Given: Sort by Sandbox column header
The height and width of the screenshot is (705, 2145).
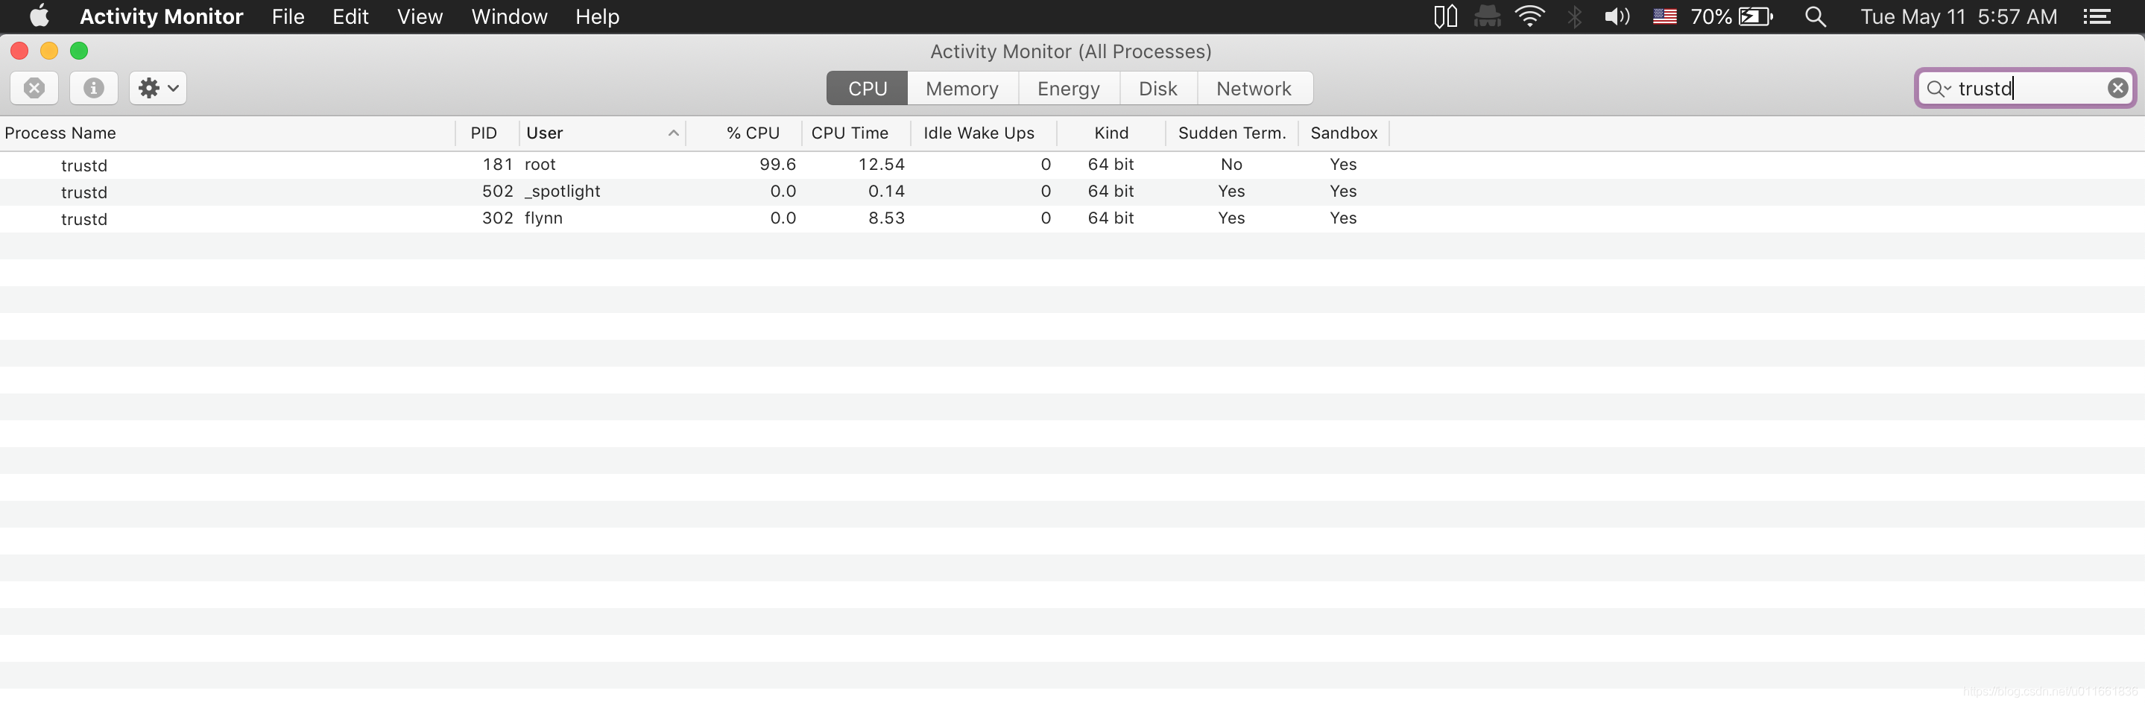Looking at the screenshot, I should pyautogui.click(x=1343, y=133).
